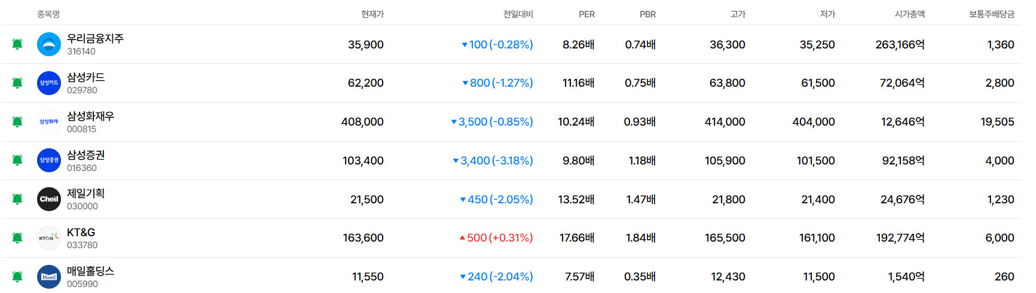1036x293 pixels.
Task: Sort by the 현재가 column header
Action: coord(372,14)
